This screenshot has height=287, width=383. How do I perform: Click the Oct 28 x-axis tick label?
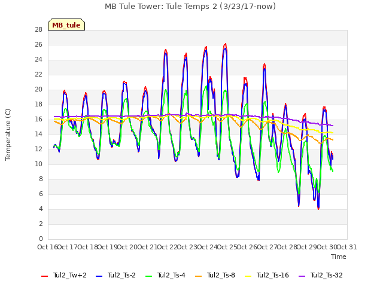(287, 247)
